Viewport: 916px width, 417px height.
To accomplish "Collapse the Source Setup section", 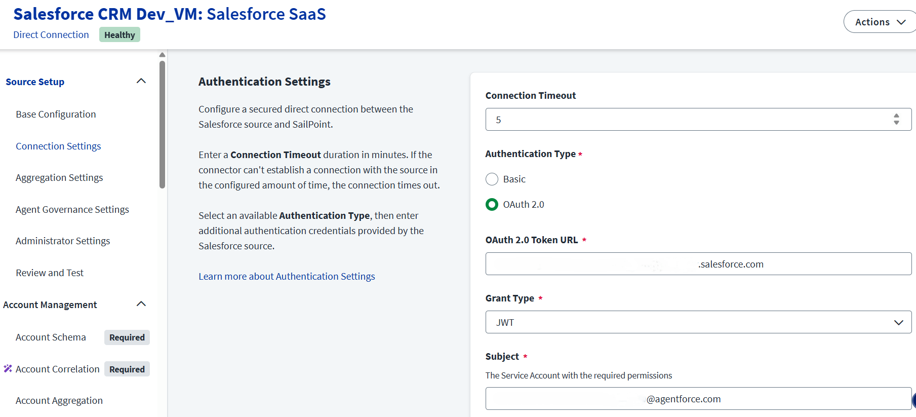I will (x=141, y=81).
